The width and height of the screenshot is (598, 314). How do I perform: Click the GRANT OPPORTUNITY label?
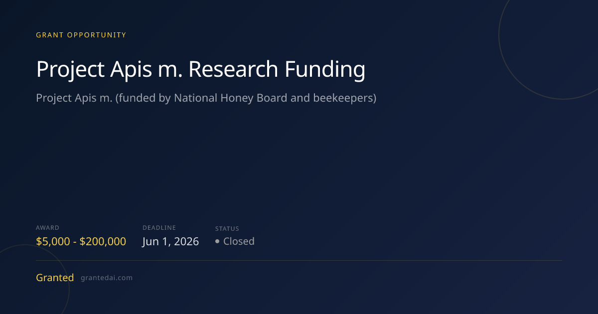(81, 35)
